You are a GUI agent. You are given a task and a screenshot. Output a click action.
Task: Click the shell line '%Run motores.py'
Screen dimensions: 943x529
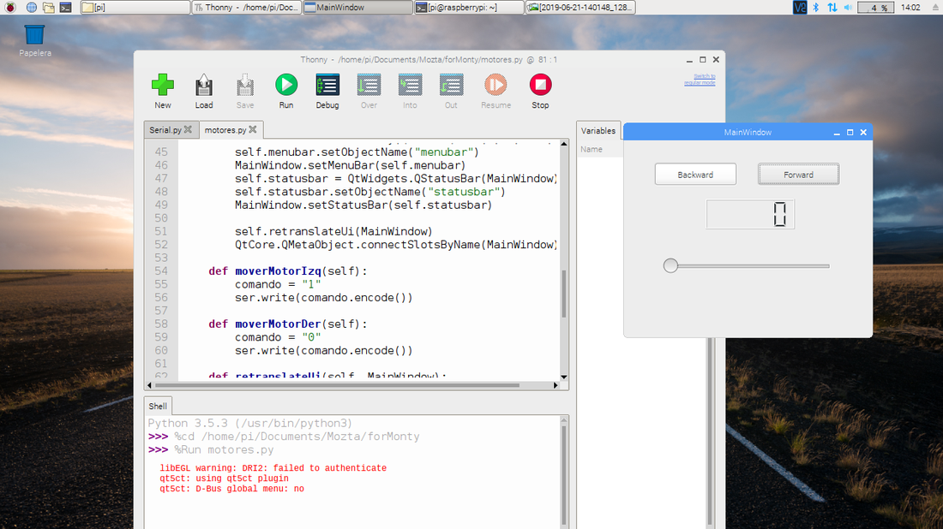point(224,449)
